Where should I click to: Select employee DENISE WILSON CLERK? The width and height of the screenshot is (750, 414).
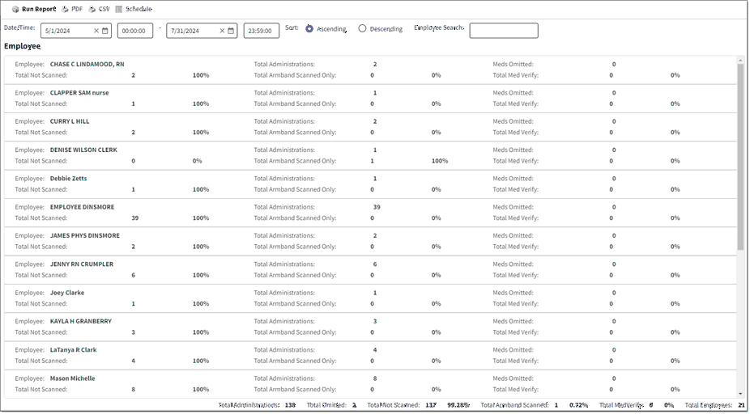point(83,150)
